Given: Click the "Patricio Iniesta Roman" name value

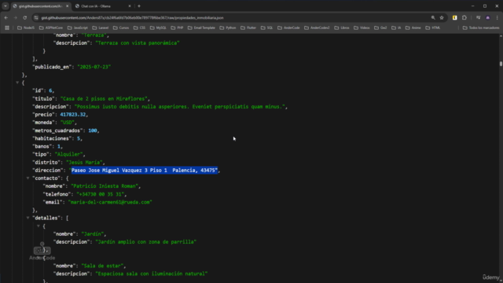Looking at the screenshot, I should (x=105, y=186).
